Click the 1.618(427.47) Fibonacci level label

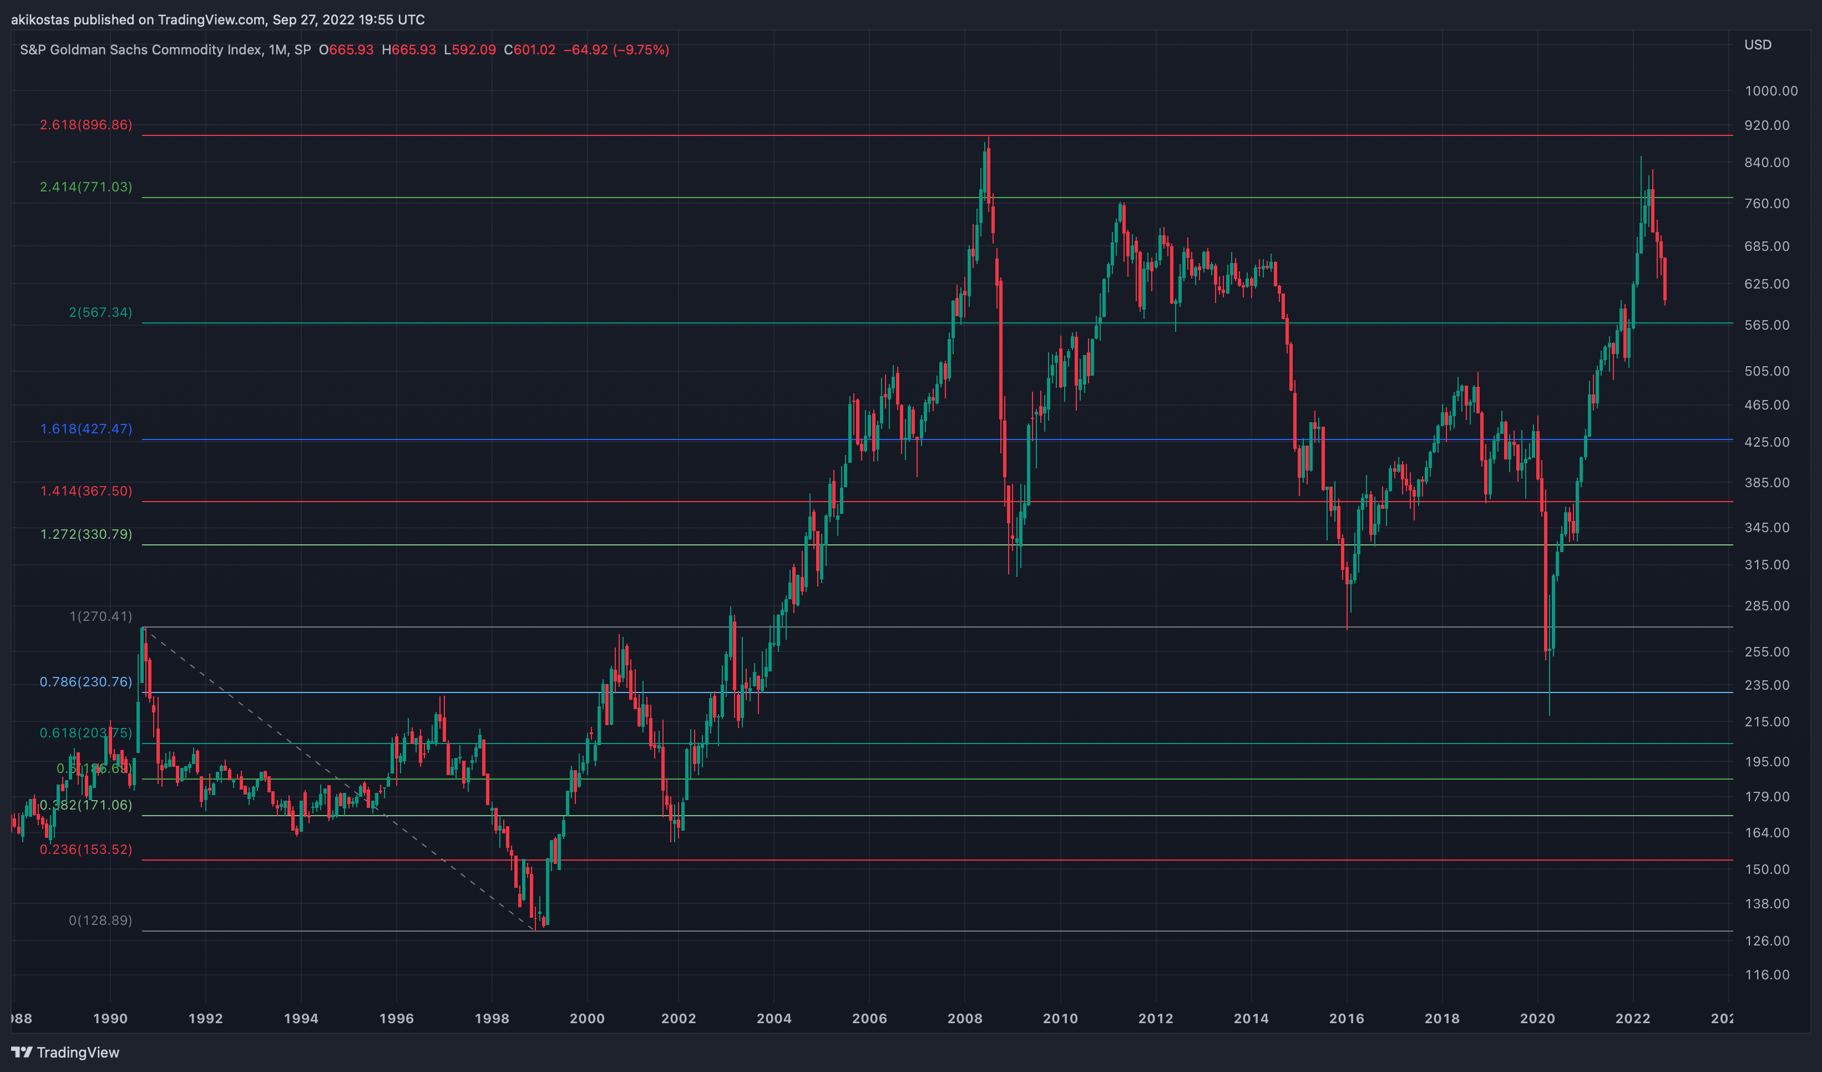pyautogui.click(x=86, y=429)
